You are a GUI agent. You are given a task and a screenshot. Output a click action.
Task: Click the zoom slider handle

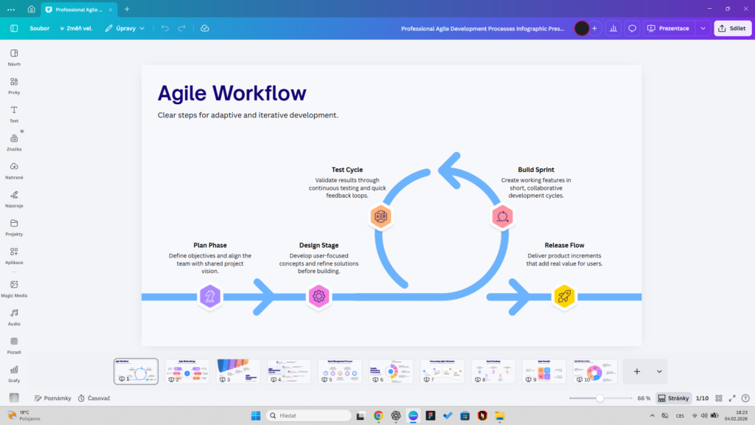tap(599, 398)
